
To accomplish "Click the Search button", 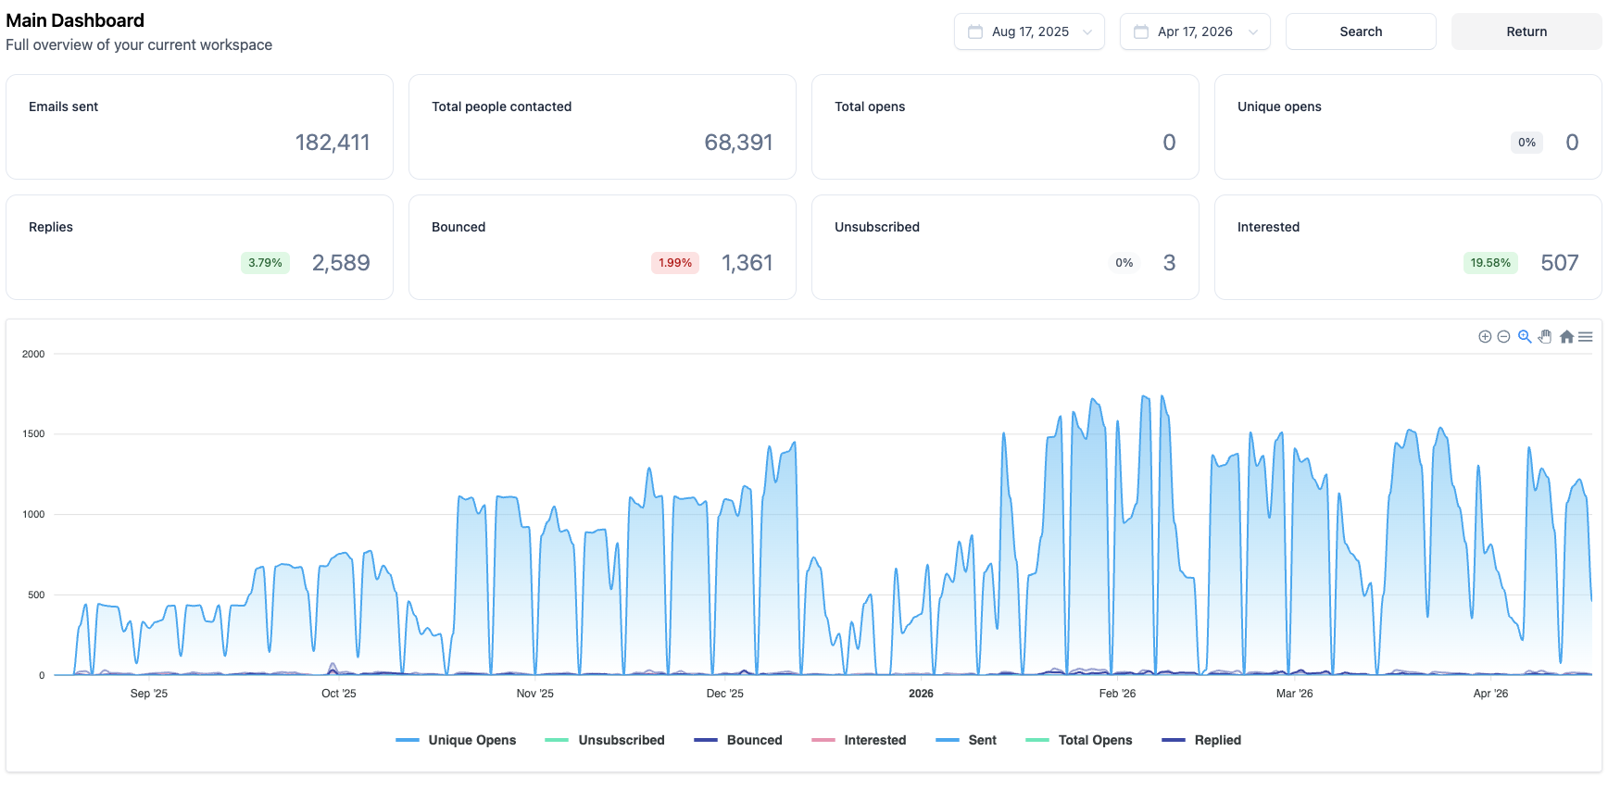I will (1361, 31).
